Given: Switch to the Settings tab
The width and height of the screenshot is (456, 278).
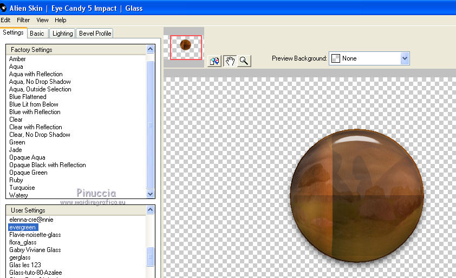Looking at the screenshot, I should [13, 32].
